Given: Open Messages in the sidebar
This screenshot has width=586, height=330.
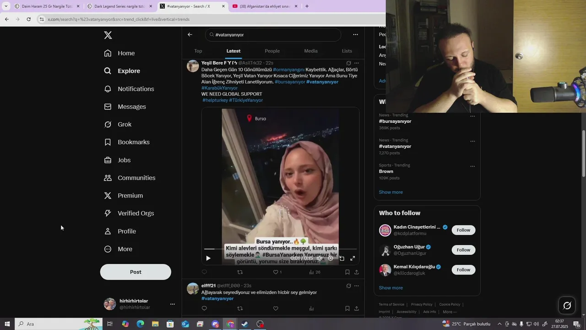Looking at the screenshot, I should (125, 107).
